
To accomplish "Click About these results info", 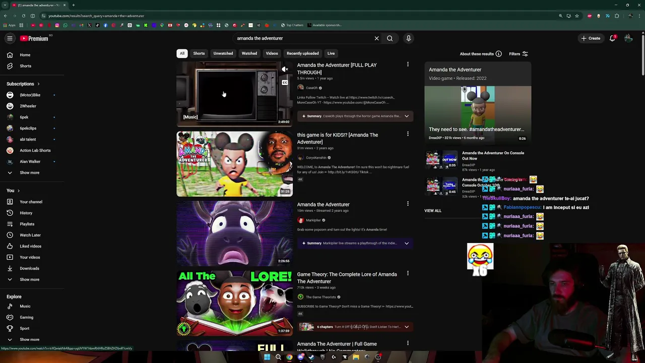I will tap(480, 54).
